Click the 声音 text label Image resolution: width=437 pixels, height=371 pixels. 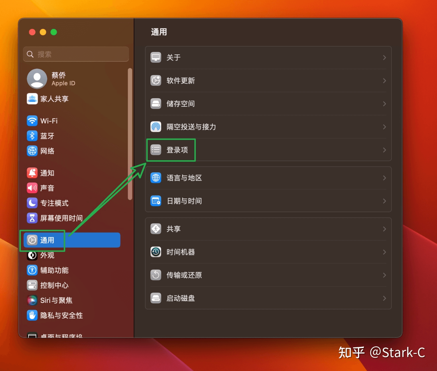(47, 188)
